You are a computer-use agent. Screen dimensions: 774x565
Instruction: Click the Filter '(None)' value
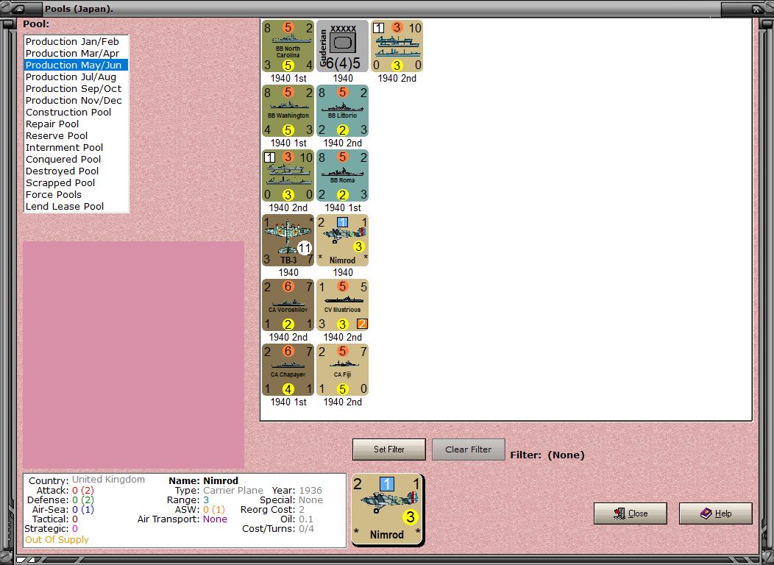click(x=566, y=455)
